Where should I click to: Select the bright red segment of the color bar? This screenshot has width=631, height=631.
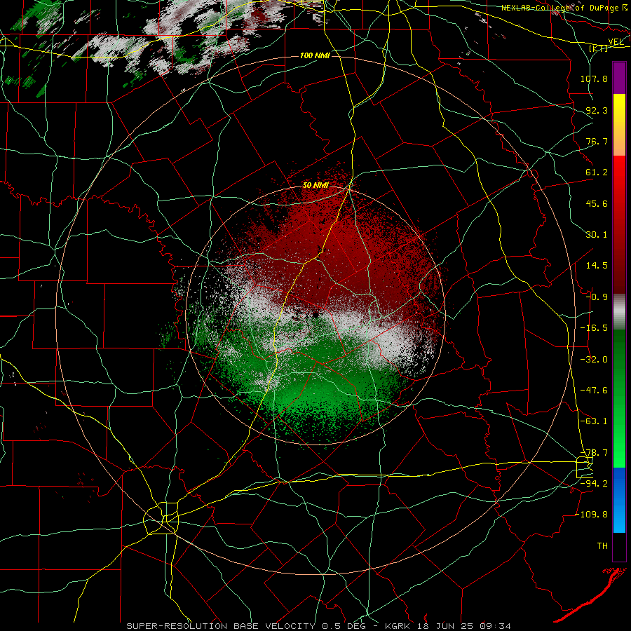pos(619,172)
